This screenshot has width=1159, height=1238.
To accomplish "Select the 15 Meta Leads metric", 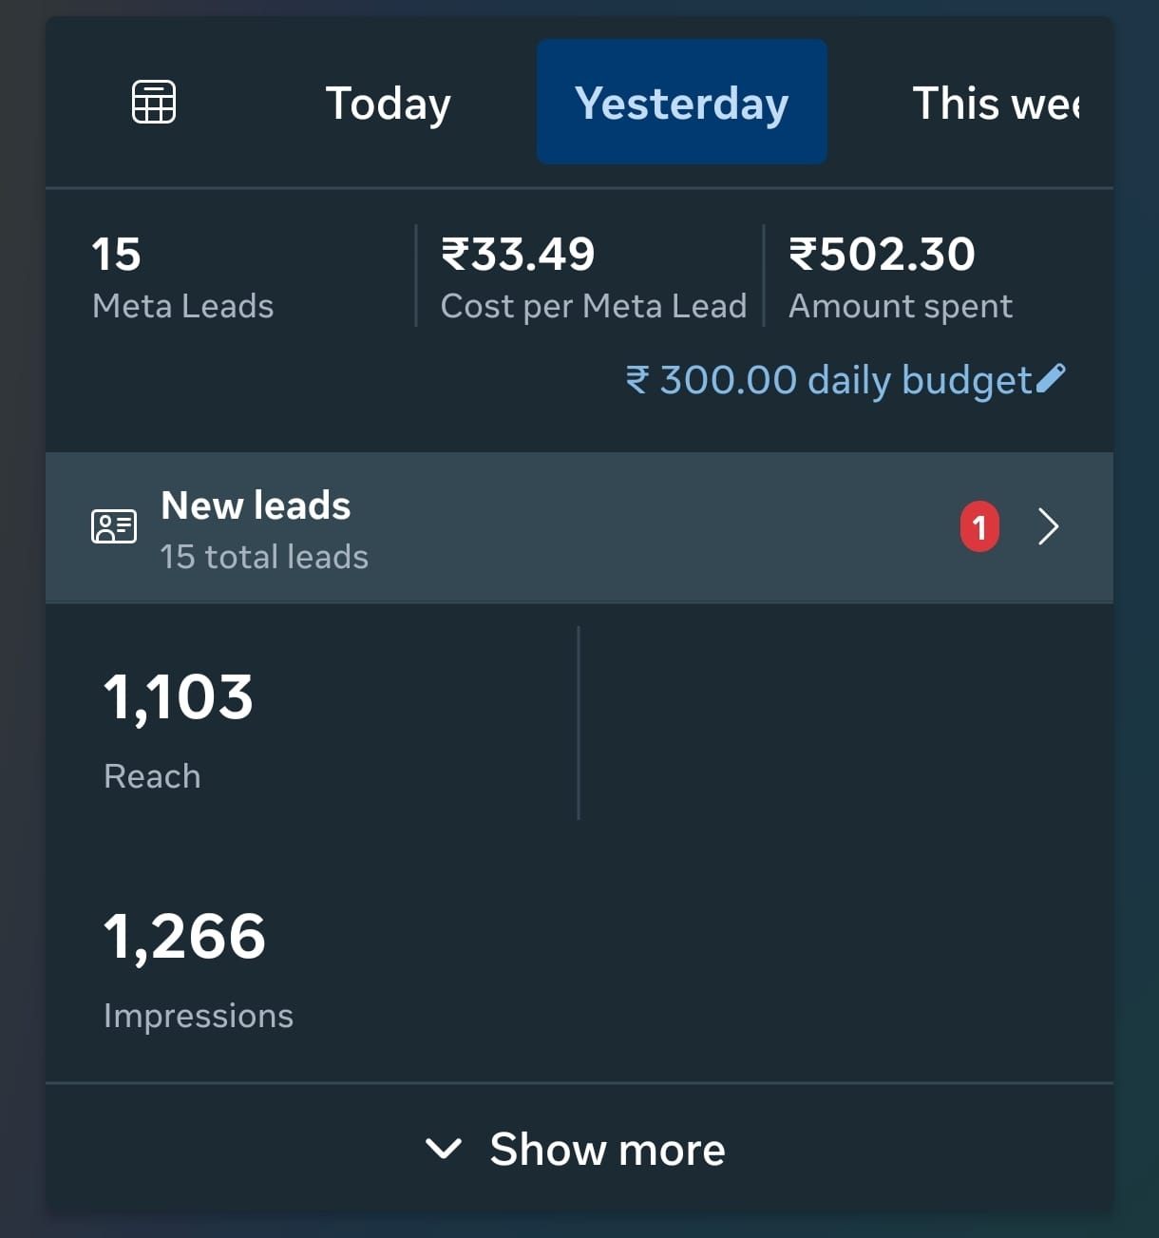I will pyautogui.click(x=182, y=277).
